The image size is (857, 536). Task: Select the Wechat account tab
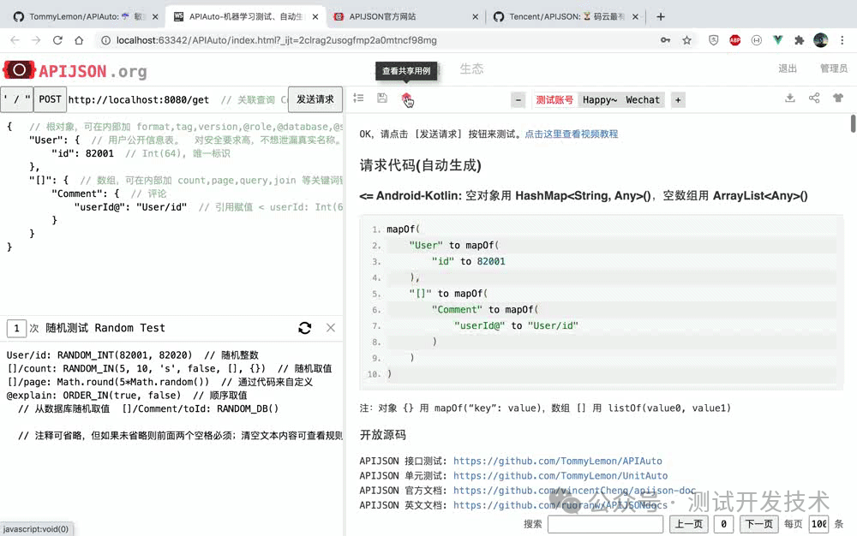pos(643,100)
